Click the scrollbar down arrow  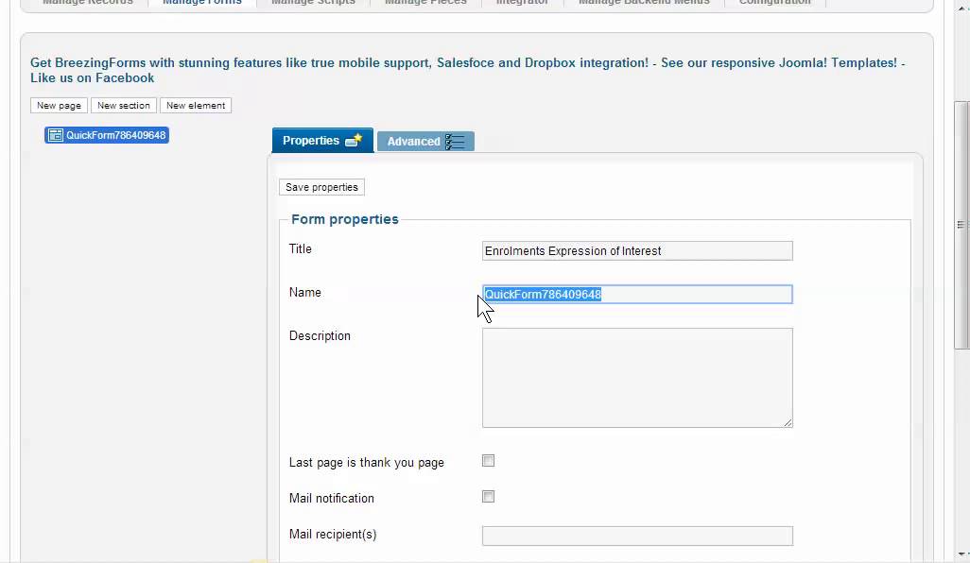tap(961, 554)
